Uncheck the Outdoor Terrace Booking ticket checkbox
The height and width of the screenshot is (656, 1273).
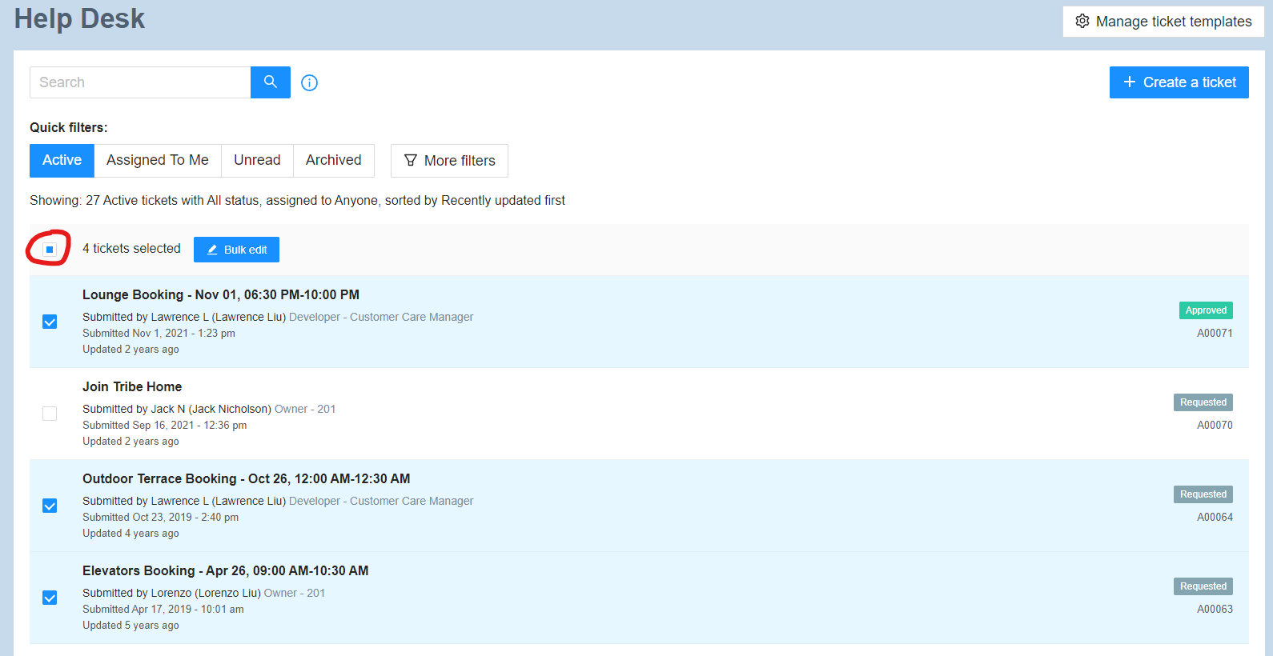pos(50,506)
